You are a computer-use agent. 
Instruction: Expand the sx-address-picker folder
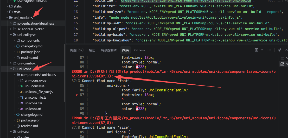pos(30,29)
